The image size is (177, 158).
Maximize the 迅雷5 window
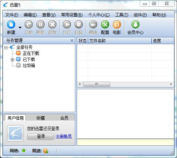pos(154,4)
